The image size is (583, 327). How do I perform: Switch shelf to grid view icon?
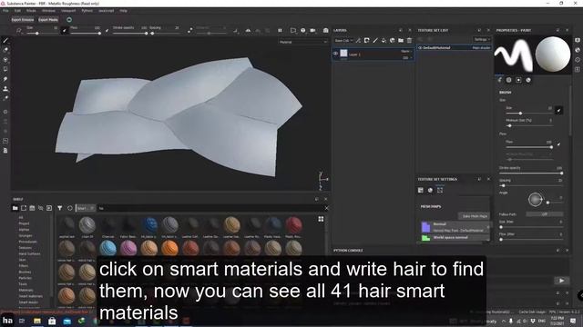(x=321, y=219)
